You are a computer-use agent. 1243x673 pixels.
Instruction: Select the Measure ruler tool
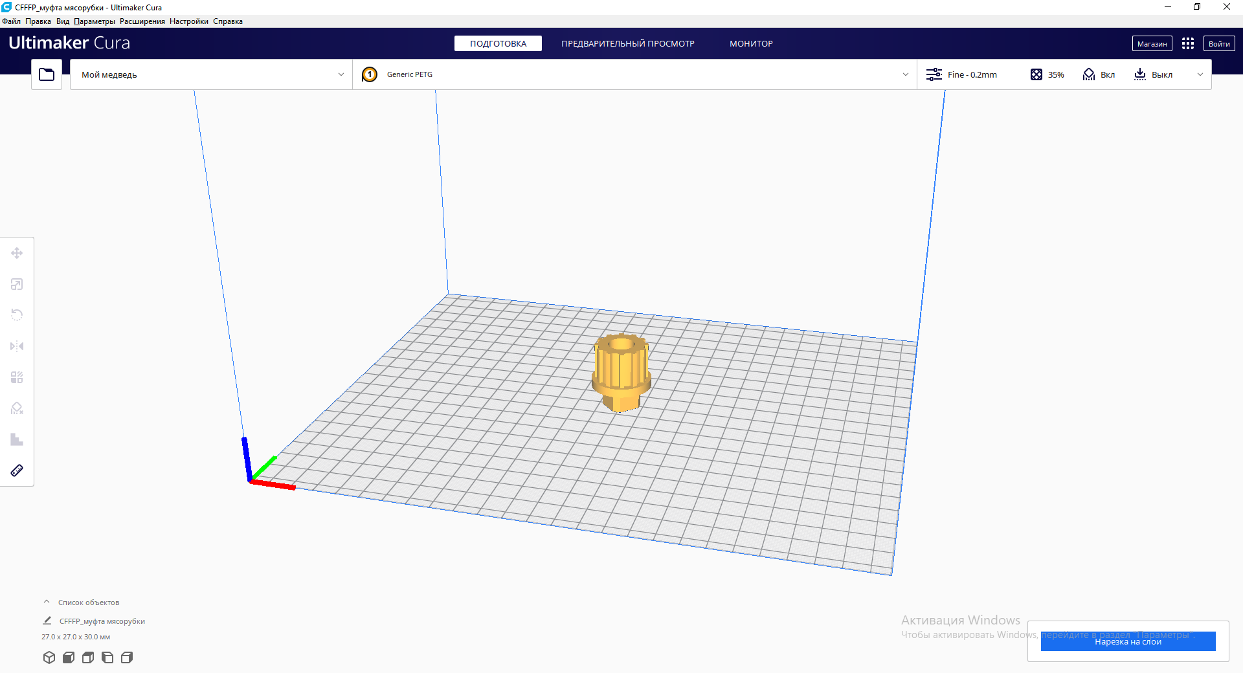click(x=17, y=470)
